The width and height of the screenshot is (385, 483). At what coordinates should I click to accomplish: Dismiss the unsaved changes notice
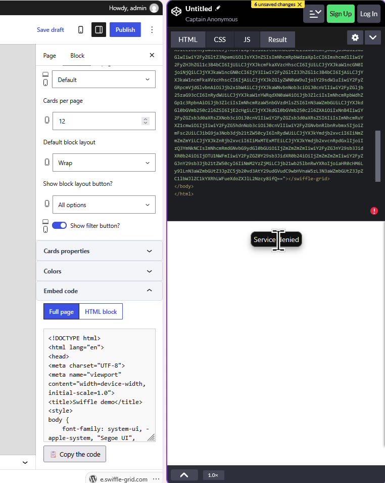[x=300, y=5]
